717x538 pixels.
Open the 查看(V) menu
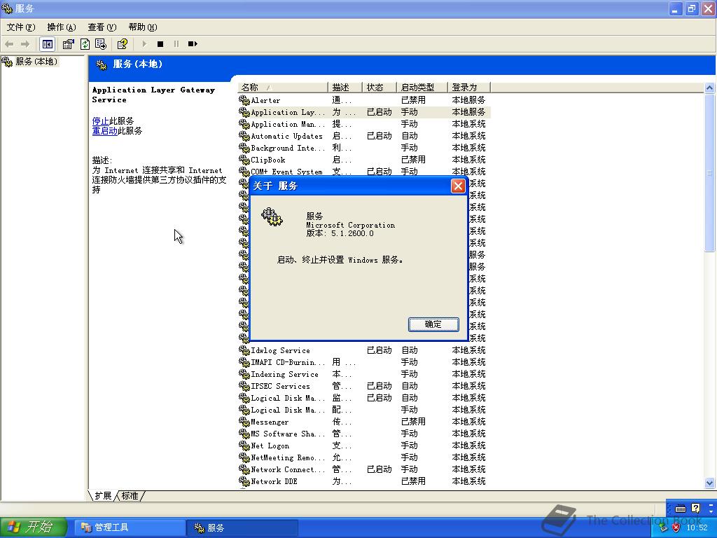pyautogui.click(x=102, y=27)
